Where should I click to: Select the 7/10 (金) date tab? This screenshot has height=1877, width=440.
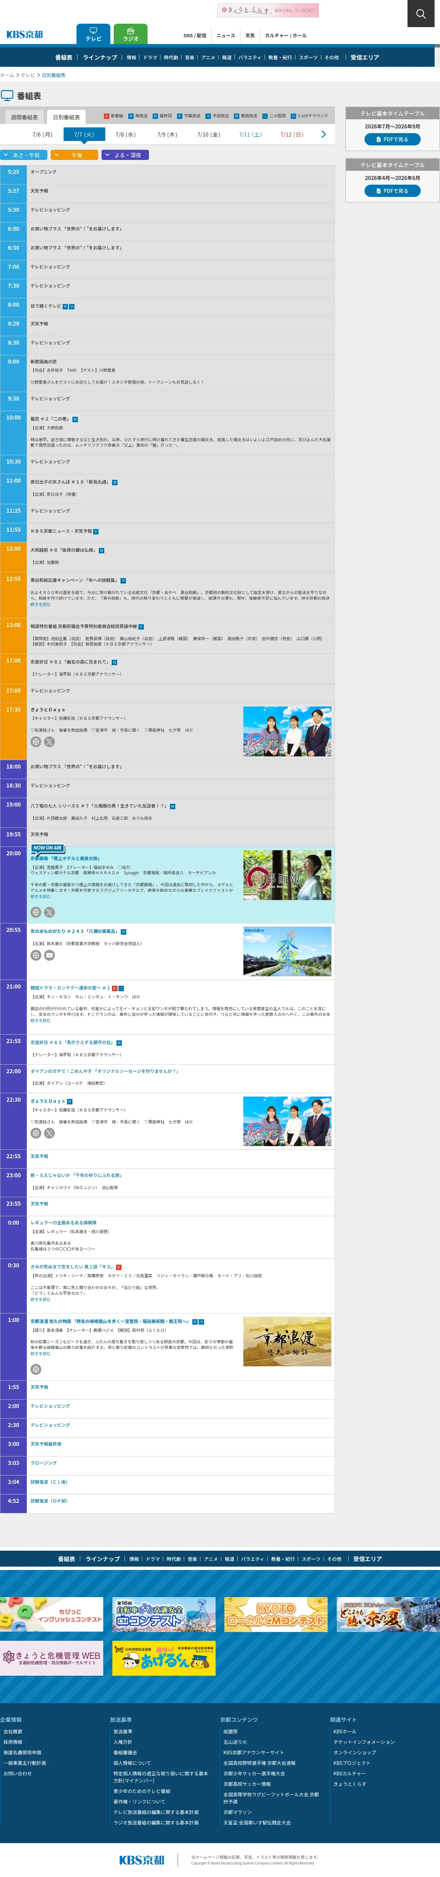[x=208, y=134]
